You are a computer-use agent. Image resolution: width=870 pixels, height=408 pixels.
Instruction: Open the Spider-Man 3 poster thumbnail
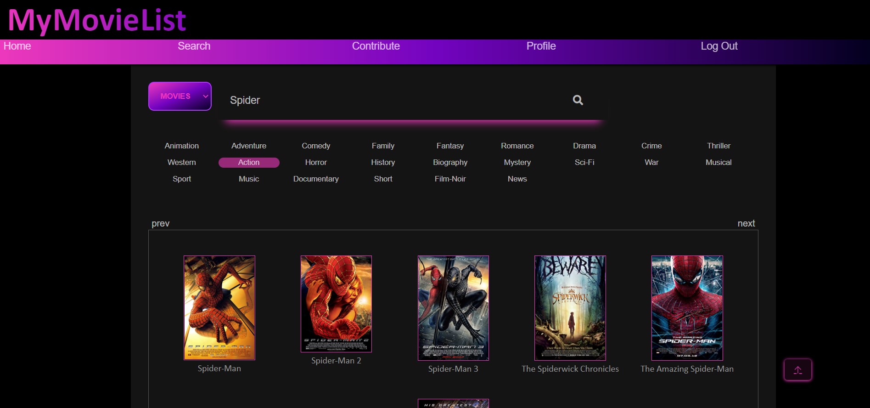coord(453,308)
